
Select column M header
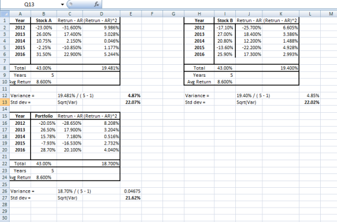[329, 14]
